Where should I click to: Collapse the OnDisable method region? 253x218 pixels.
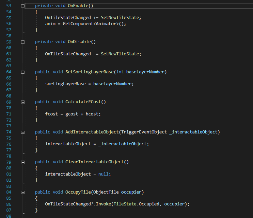click(x=23, y=42)
